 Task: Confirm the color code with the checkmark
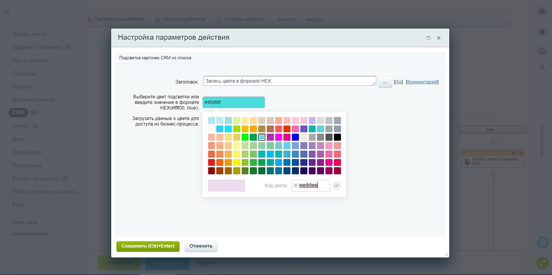pyautogui.click(x=336, y=186)
